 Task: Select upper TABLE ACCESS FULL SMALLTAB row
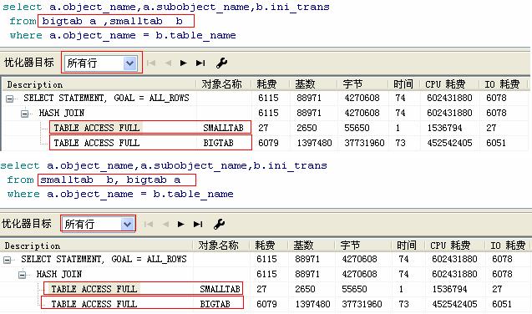pyautogui.click(x=266, y=128)
